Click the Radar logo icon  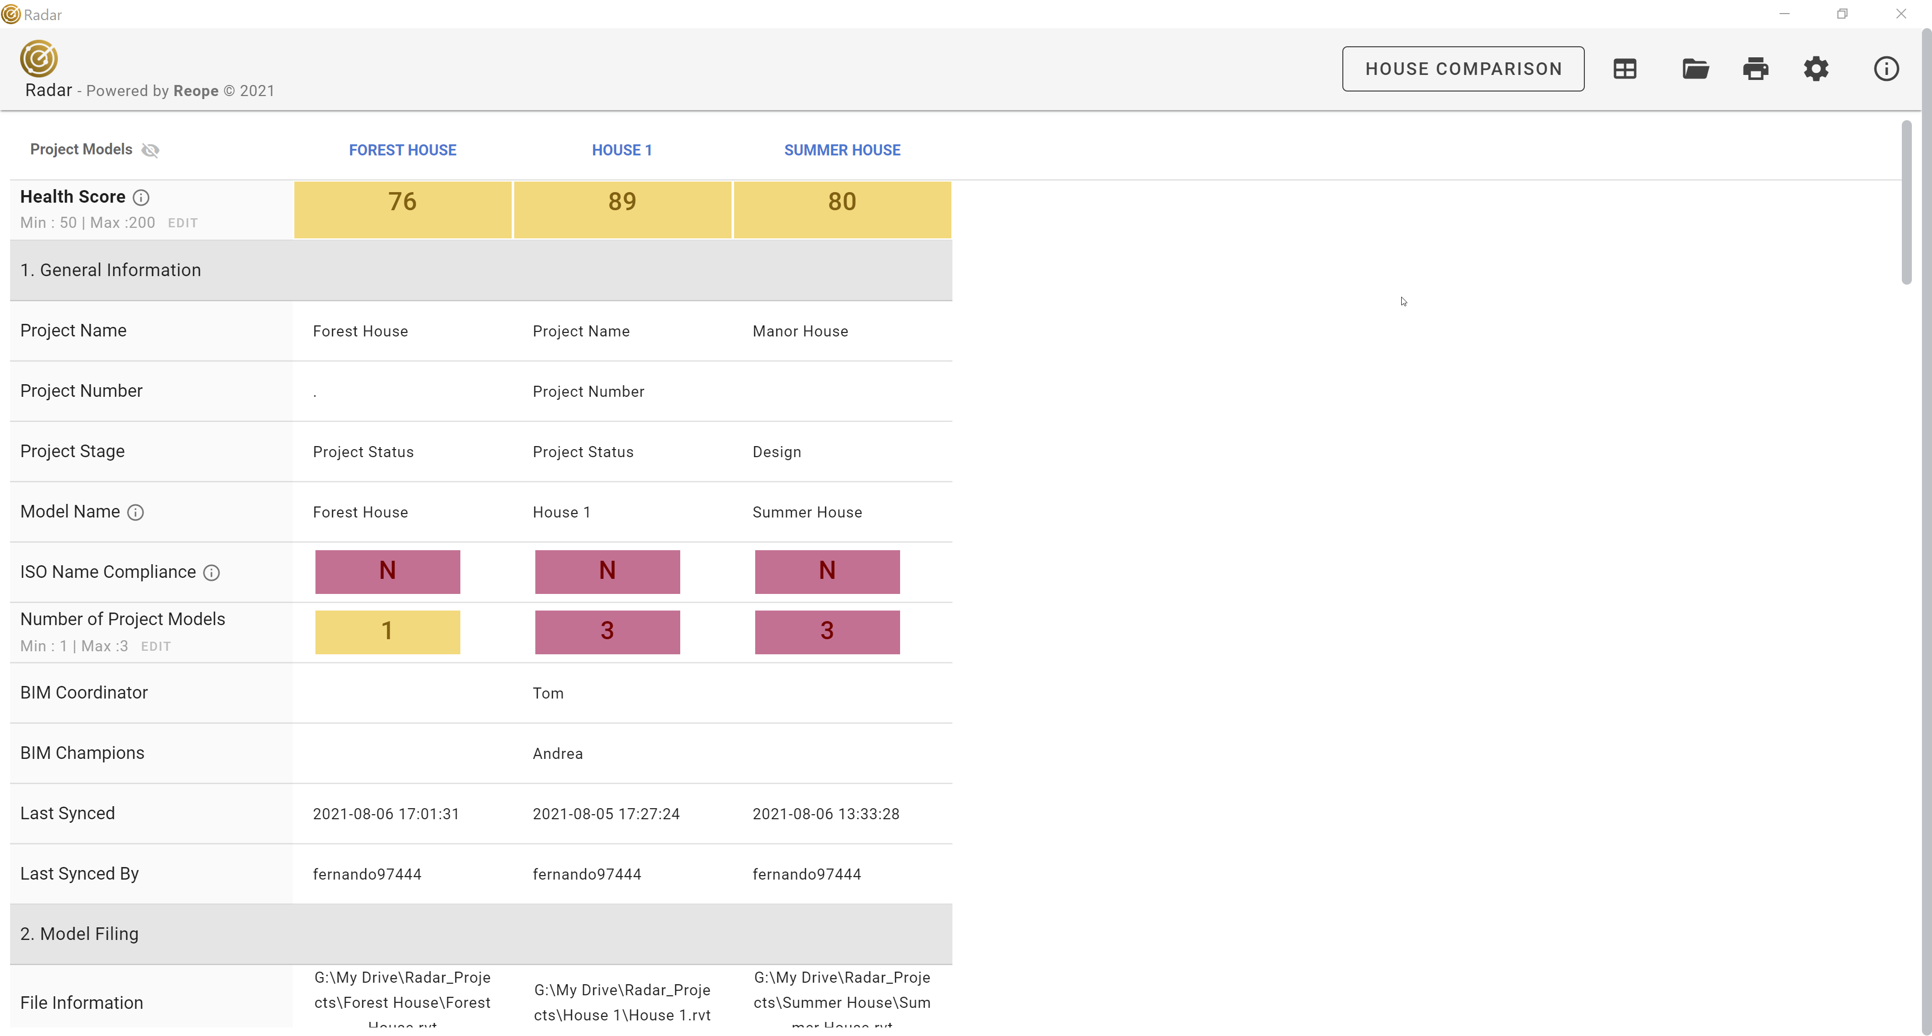tap(39, 58)
